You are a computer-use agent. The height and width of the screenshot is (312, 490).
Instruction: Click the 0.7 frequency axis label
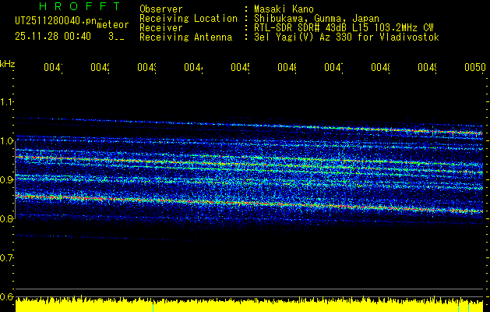(7, 258)
